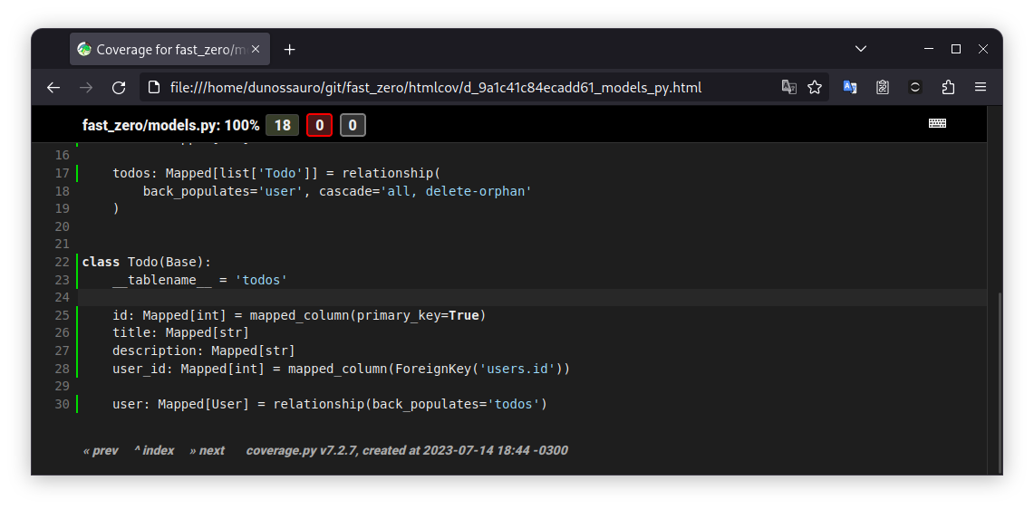The height and width of the screenshot is (509, 1034).
Task: Click the round dark extension icon
Action: click(915, 88)
